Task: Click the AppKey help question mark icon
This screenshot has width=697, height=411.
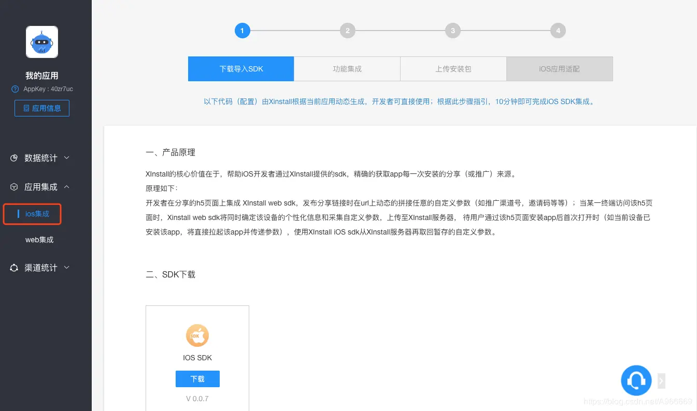Action: pos(15,89)
